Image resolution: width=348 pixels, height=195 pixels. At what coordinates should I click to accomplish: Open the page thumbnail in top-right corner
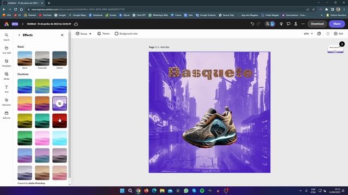(335, 49)
